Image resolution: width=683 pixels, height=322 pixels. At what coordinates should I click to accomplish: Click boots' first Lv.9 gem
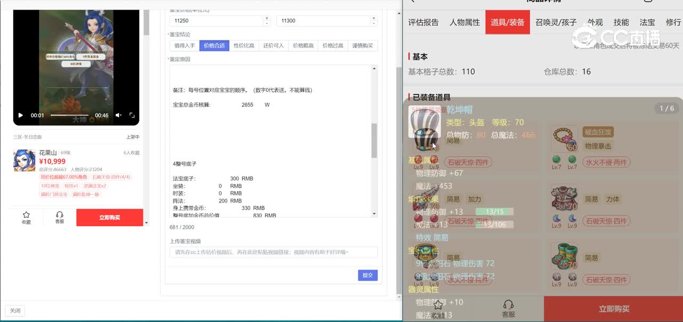(x=556, y=277)
